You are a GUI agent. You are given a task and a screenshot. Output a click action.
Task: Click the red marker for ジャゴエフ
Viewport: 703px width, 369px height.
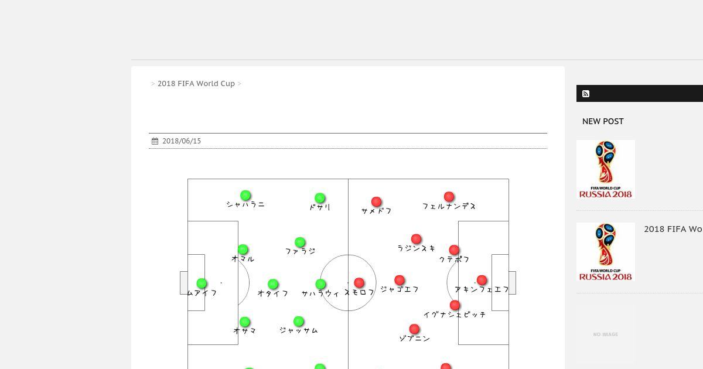tap(400, 281)
